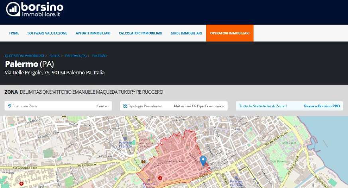This screenshot has width=348, height=188.
Task: Open the Palermo (PA) breadcrumb link
Action: point(76,56)
